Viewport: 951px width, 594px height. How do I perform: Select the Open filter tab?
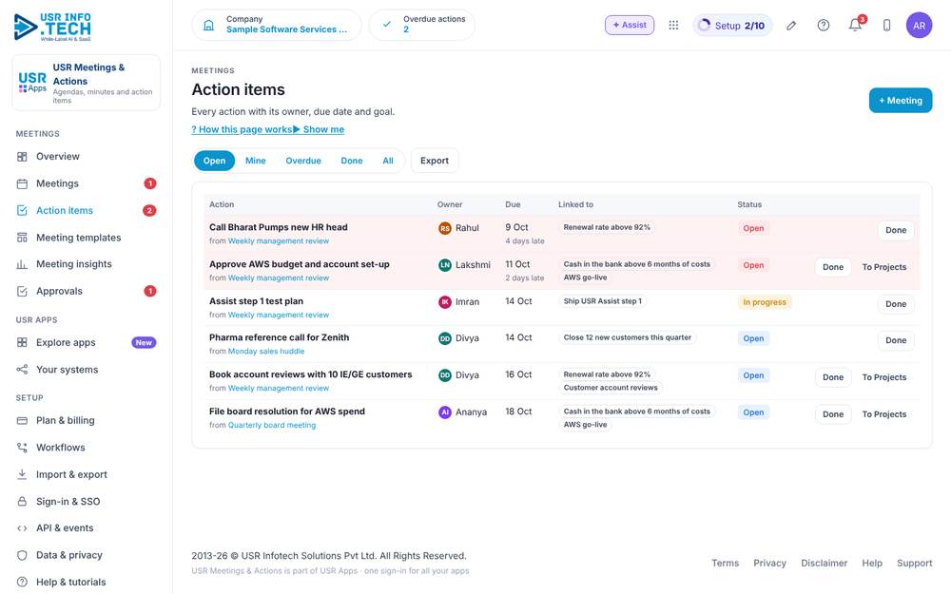point(214,161)
